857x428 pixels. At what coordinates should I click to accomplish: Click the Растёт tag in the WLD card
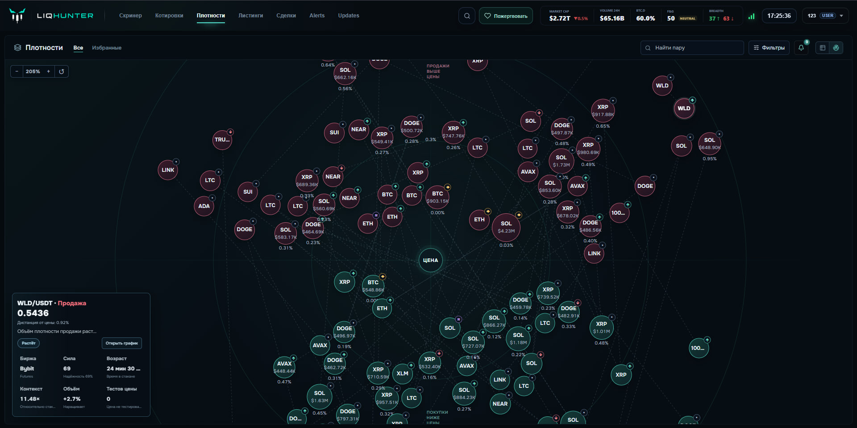point(29,343)
